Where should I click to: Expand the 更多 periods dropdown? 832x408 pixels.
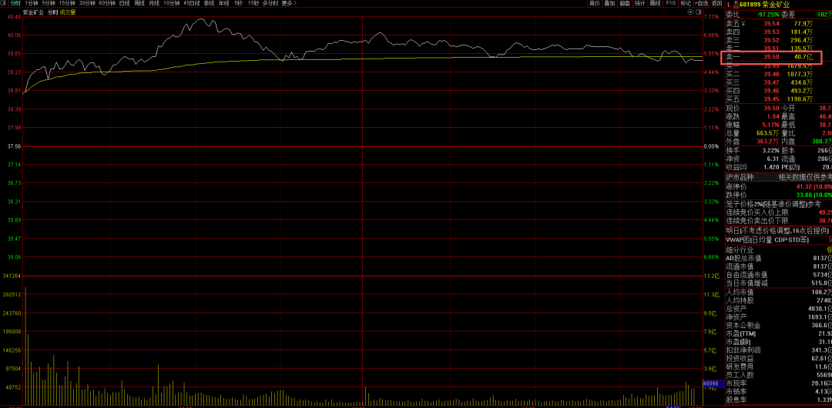coord(288,4)
